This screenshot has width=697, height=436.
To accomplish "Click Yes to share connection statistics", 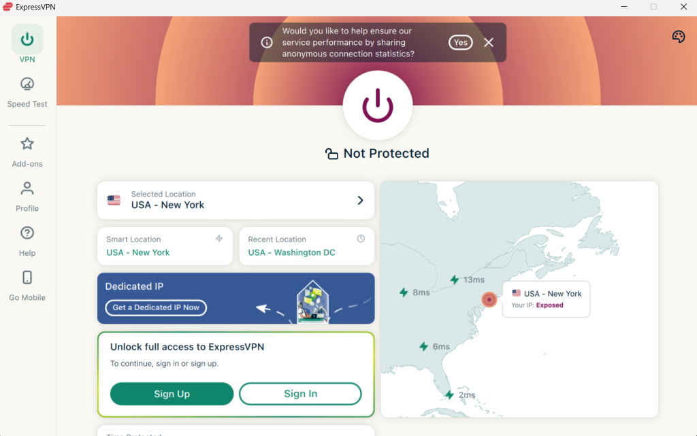I will coord(460,42).
